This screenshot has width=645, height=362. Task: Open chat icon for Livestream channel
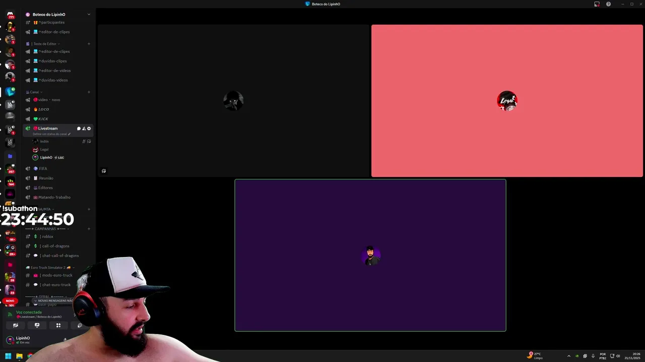point(79,129)
